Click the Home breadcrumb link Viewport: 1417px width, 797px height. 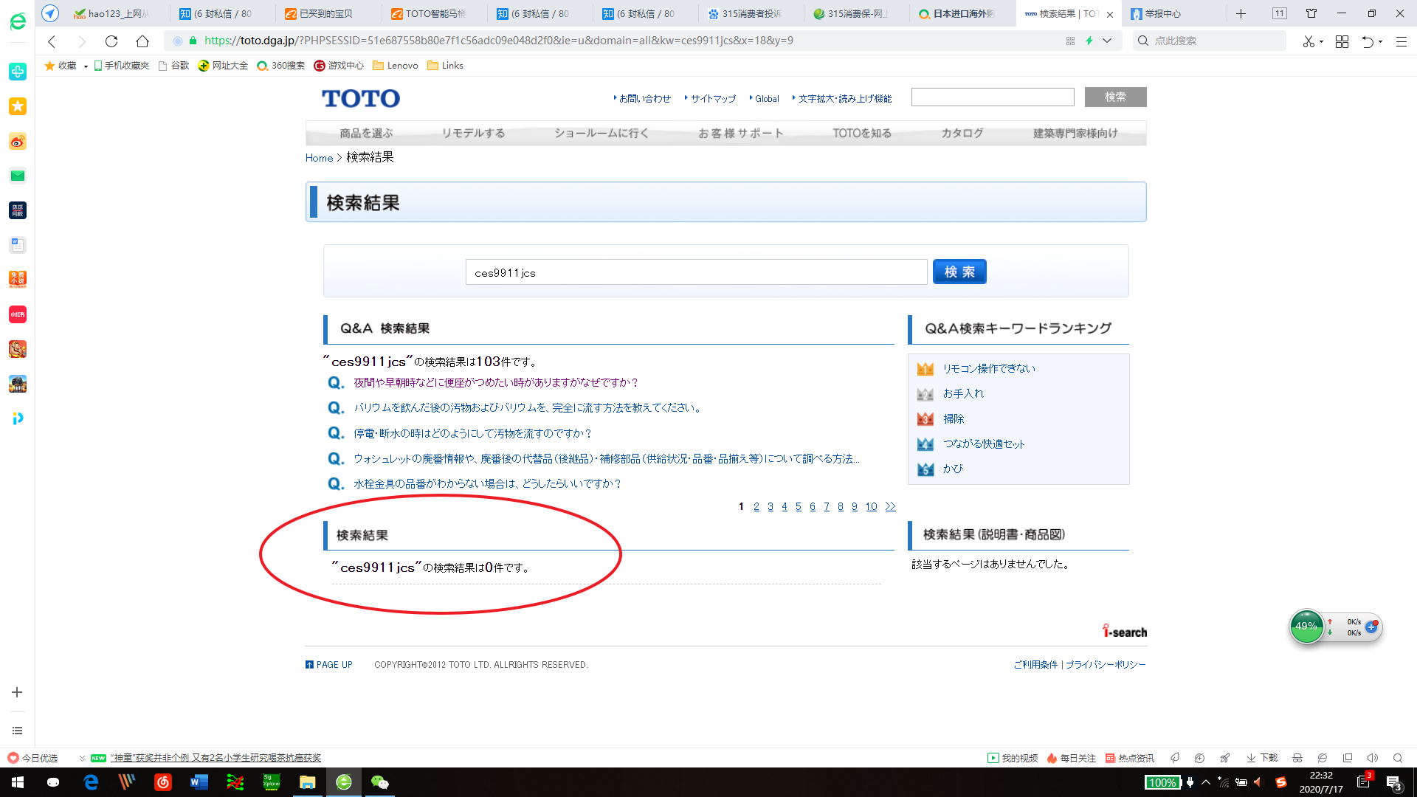(x=319, y=158)
